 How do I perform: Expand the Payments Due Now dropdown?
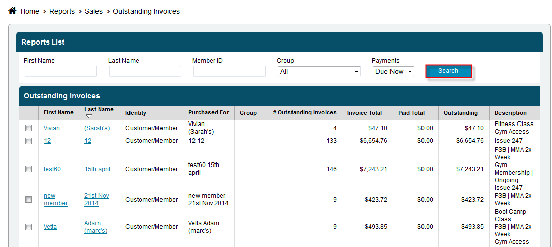(x=394, y=72)
